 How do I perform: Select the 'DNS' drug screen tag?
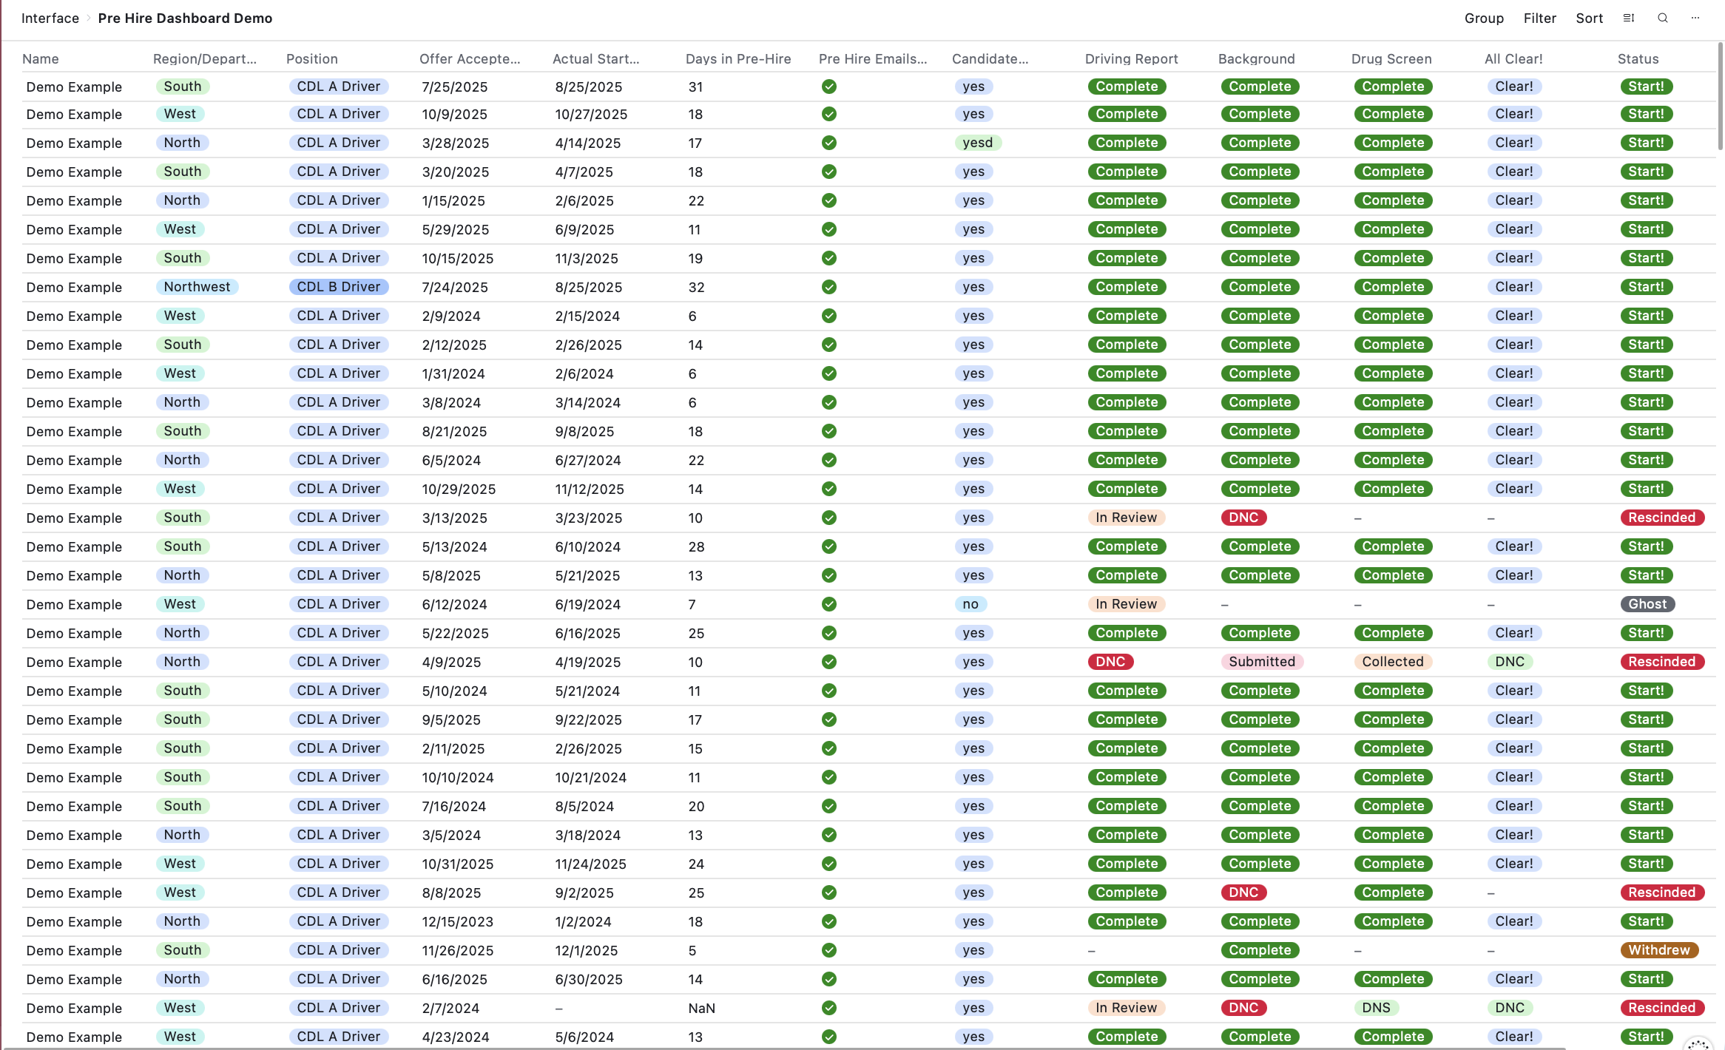pos(1376,1008)
